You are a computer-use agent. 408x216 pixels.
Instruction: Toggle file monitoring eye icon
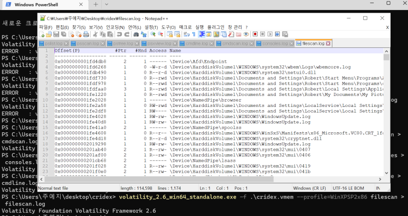(246, 34)
